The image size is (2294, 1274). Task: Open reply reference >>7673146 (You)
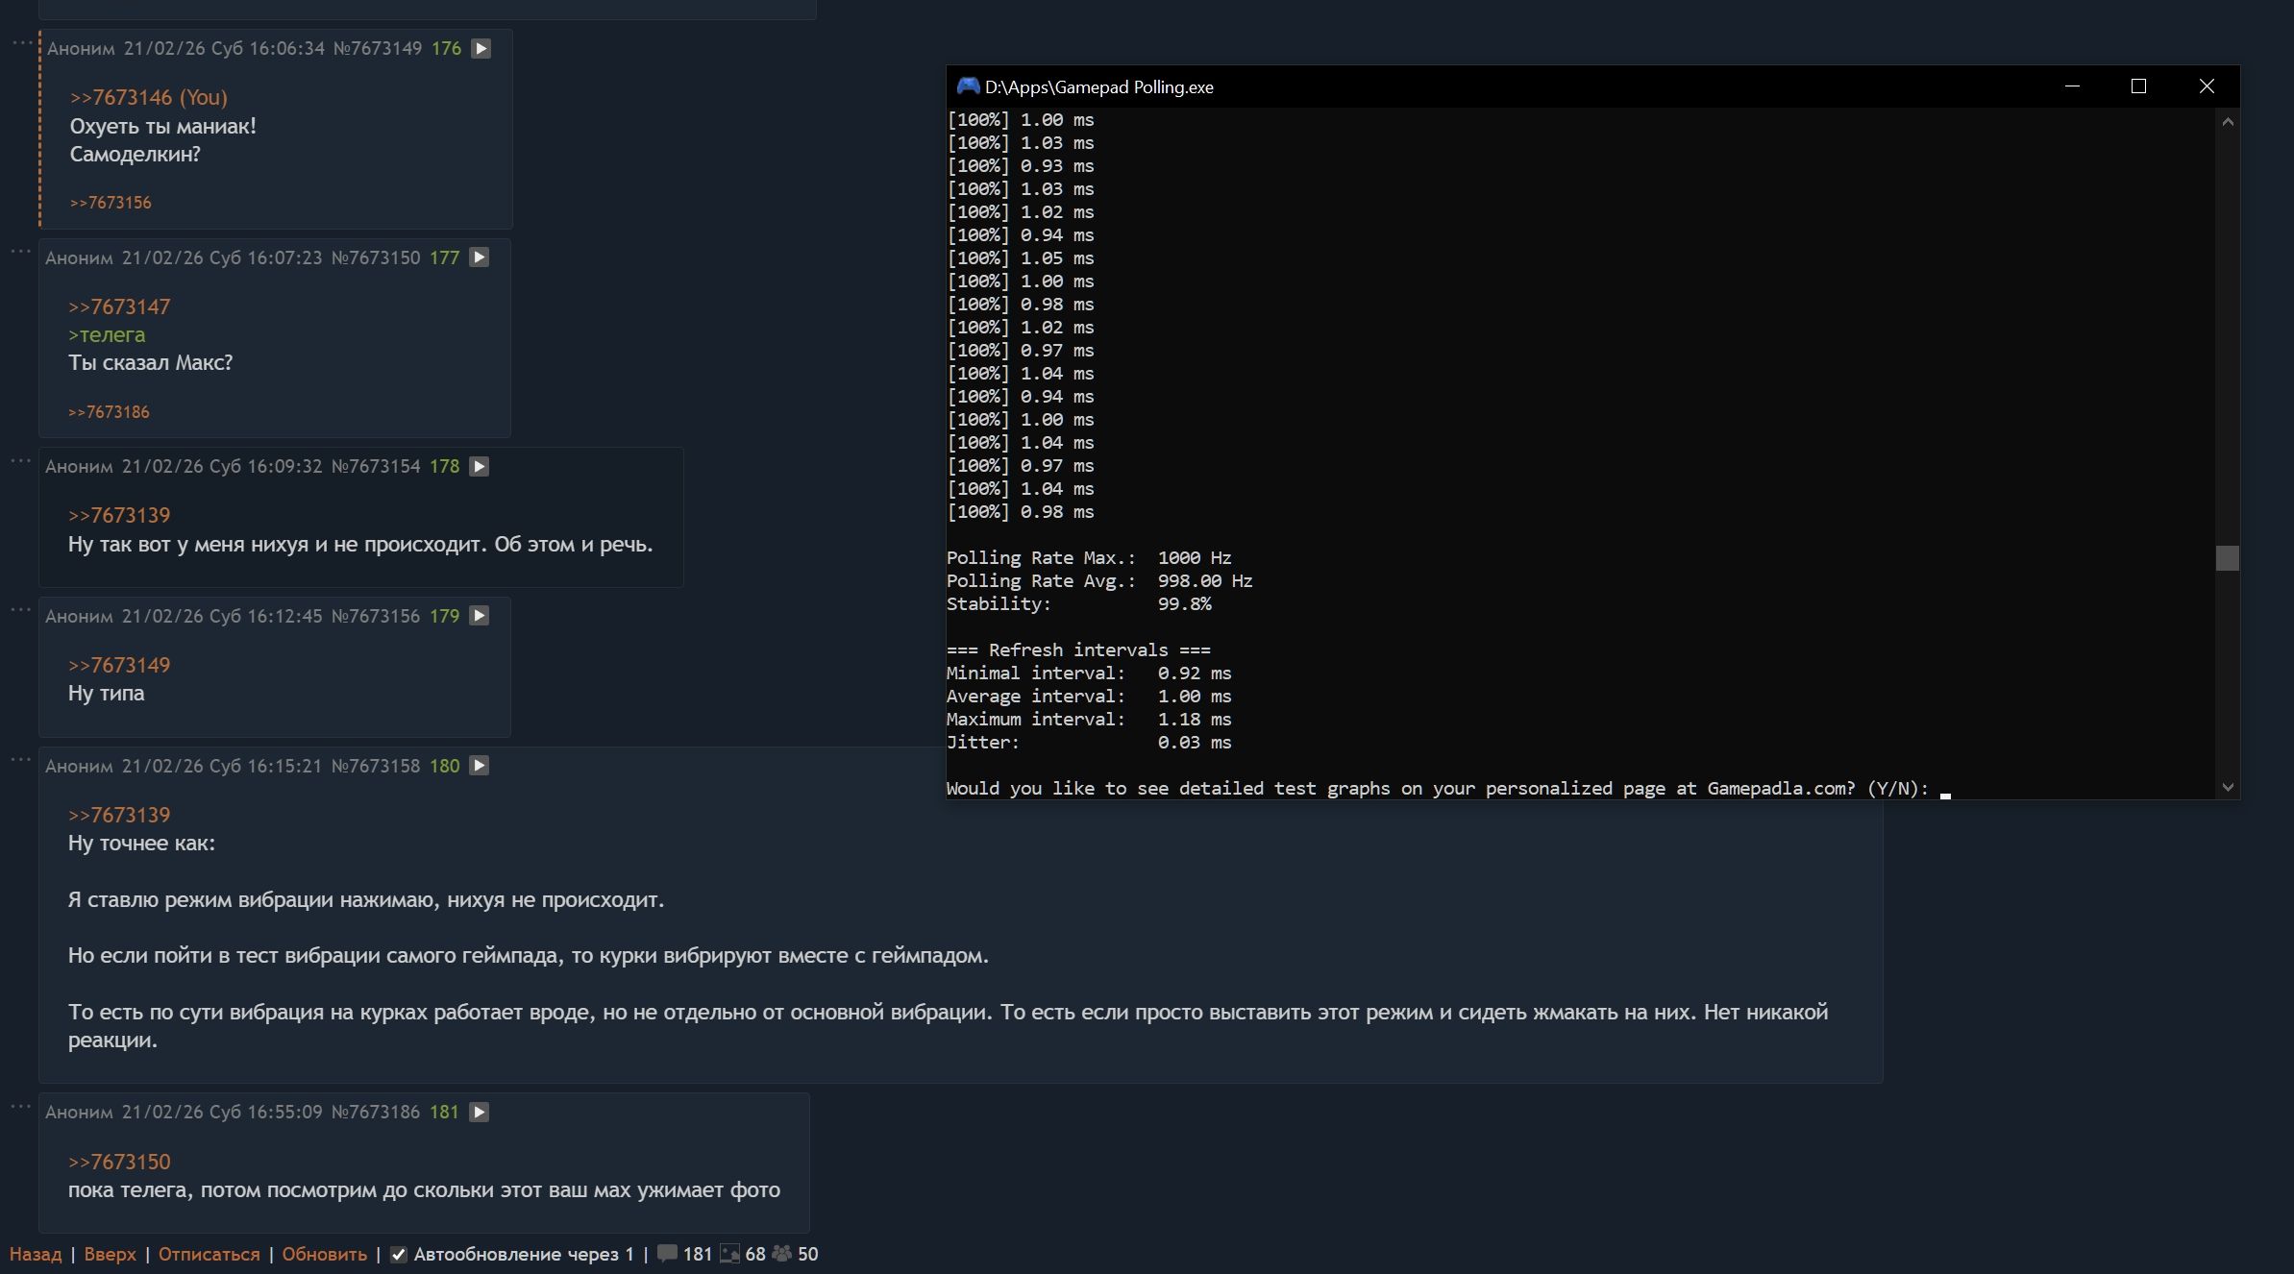click(x=148, y=97)
